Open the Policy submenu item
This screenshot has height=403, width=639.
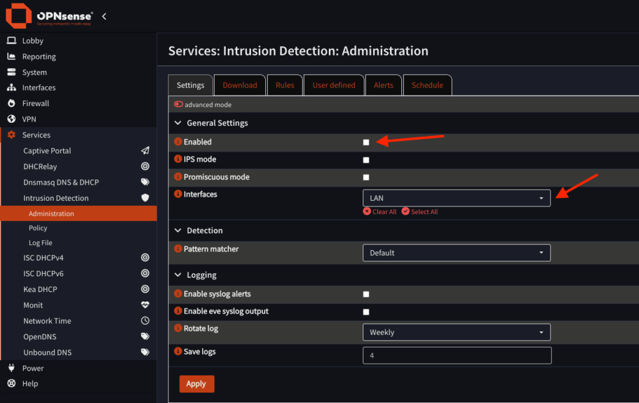(x=38, y=228)
